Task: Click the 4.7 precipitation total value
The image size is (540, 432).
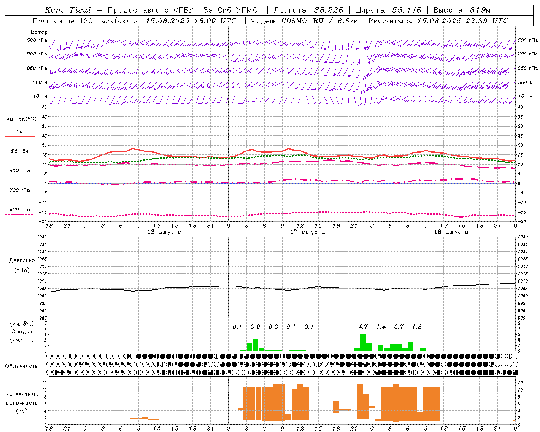Action: [x=363, y=327]
